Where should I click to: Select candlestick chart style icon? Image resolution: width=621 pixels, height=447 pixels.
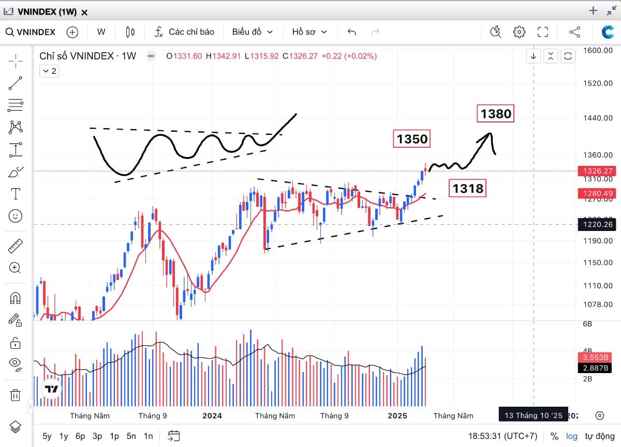(x=130, y=32)
